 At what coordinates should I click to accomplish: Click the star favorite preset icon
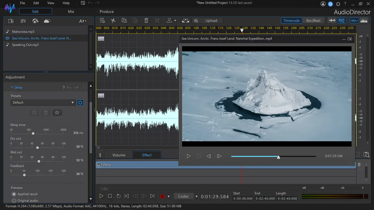[x=57, y=113]
